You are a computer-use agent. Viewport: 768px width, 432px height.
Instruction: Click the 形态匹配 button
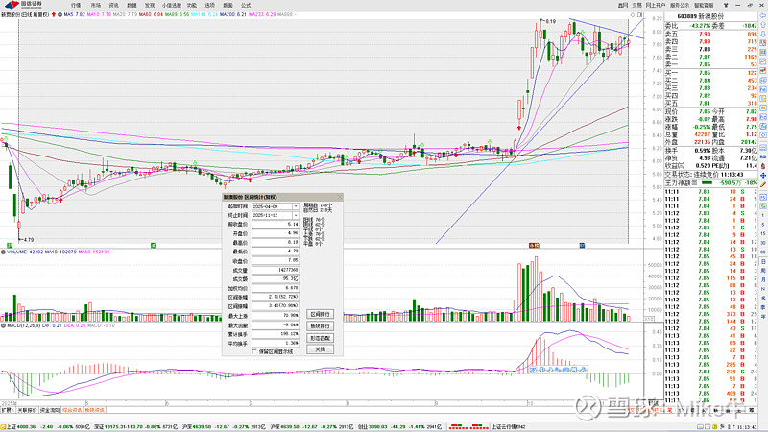click(x=321, y=338)
